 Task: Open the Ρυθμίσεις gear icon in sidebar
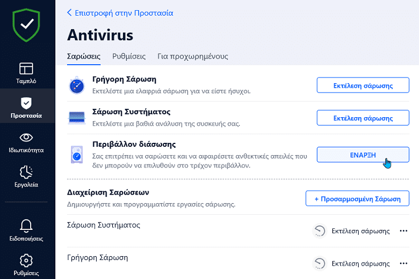26,261
